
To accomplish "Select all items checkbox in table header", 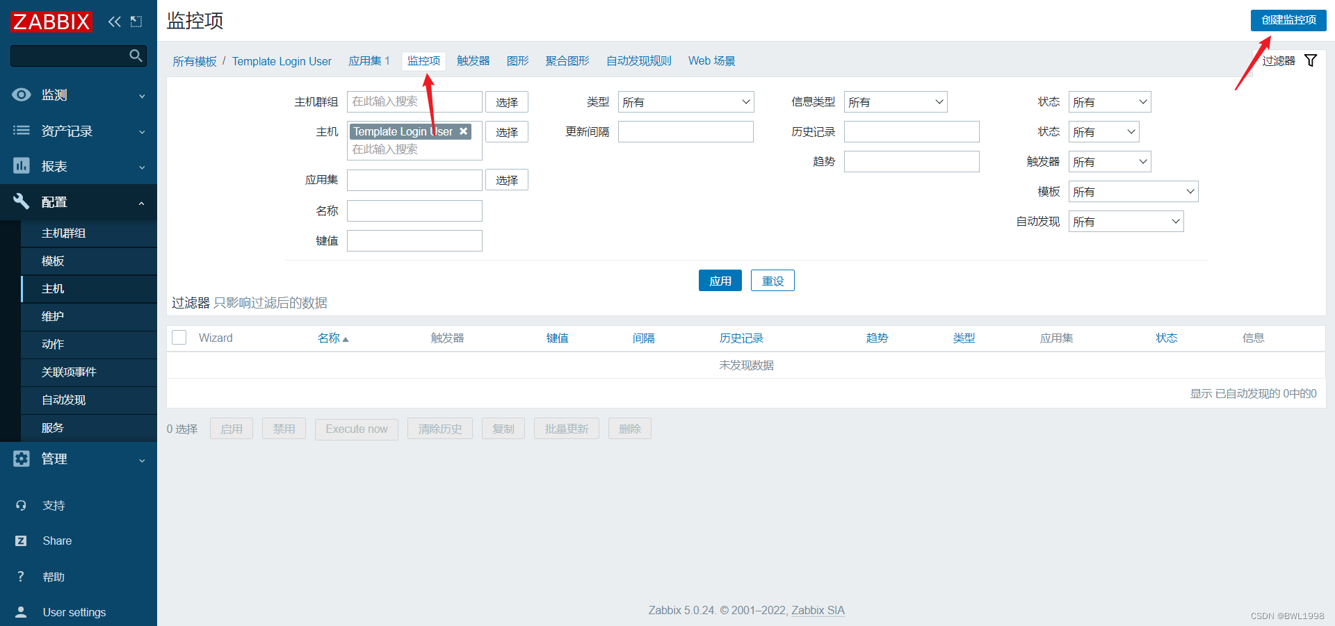I will point(179,338).
